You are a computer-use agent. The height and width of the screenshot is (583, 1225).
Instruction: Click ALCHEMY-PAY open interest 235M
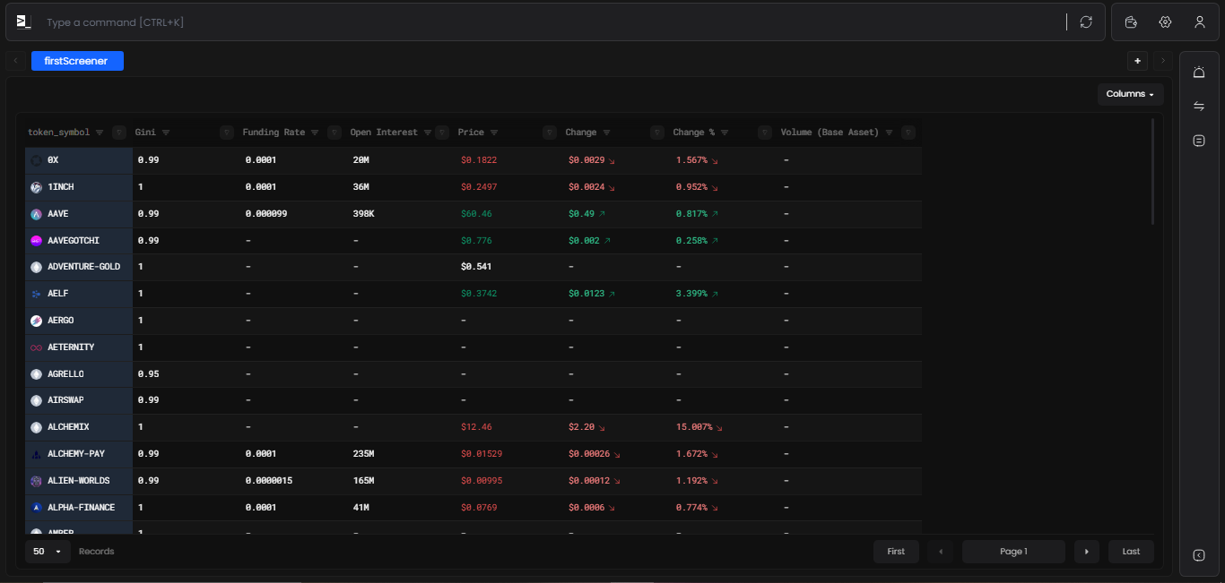pos(364,454)
